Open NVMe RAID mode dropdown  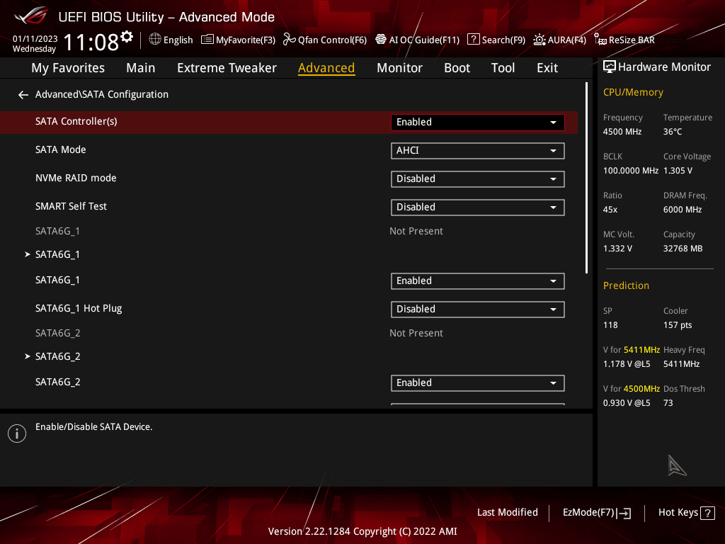[477, 179]
